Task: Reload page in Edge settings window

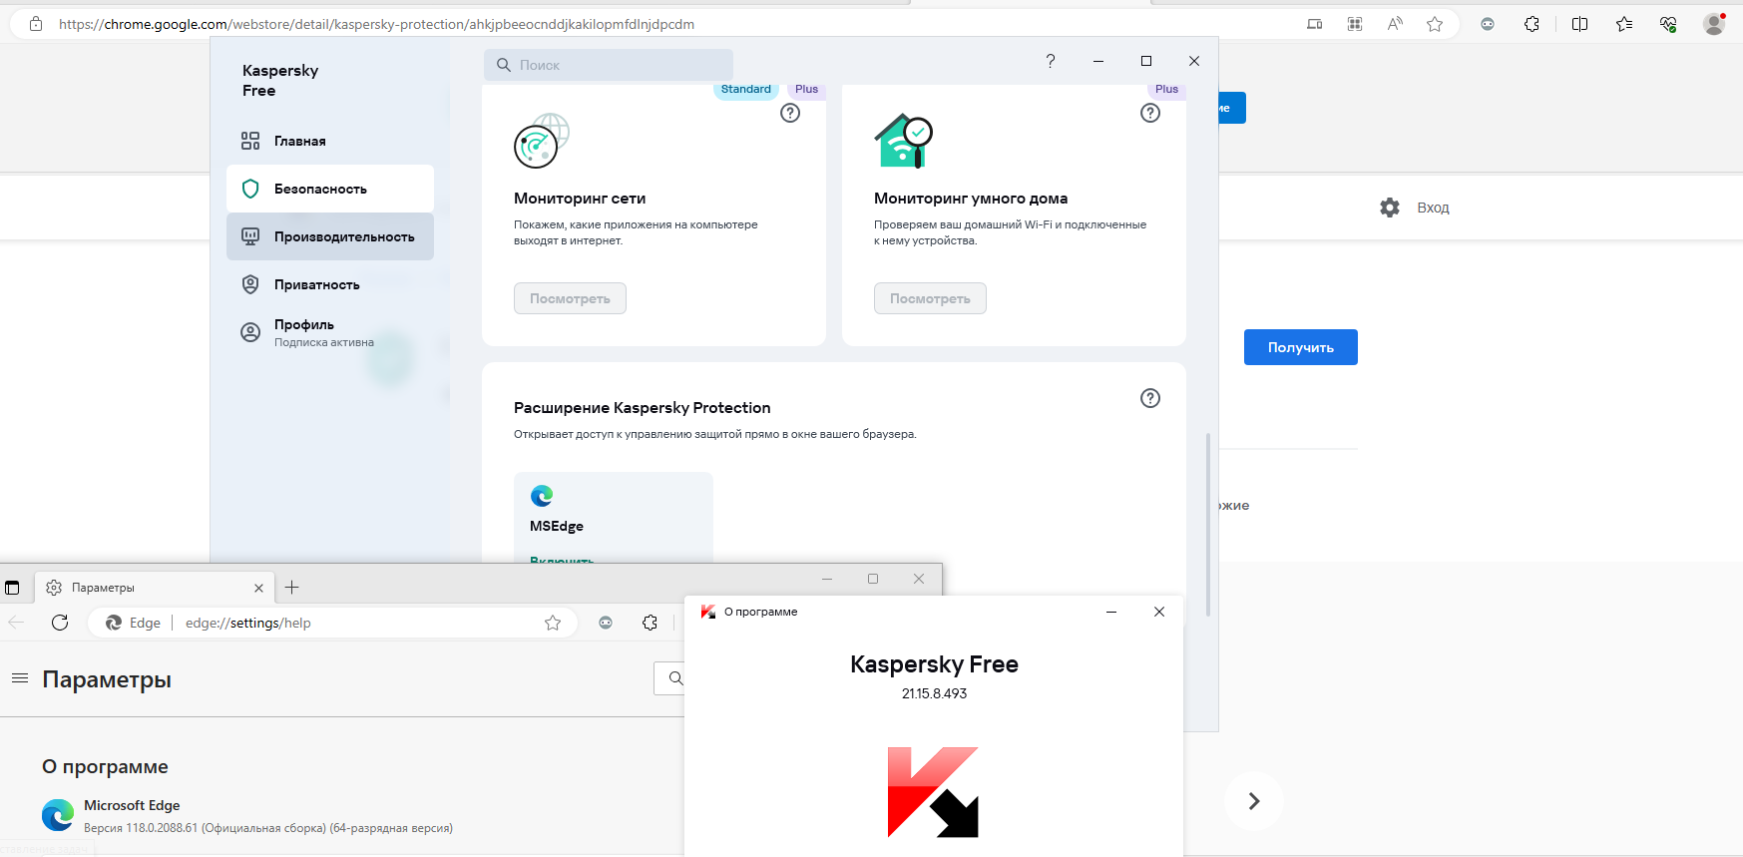Action: [60, 623]
